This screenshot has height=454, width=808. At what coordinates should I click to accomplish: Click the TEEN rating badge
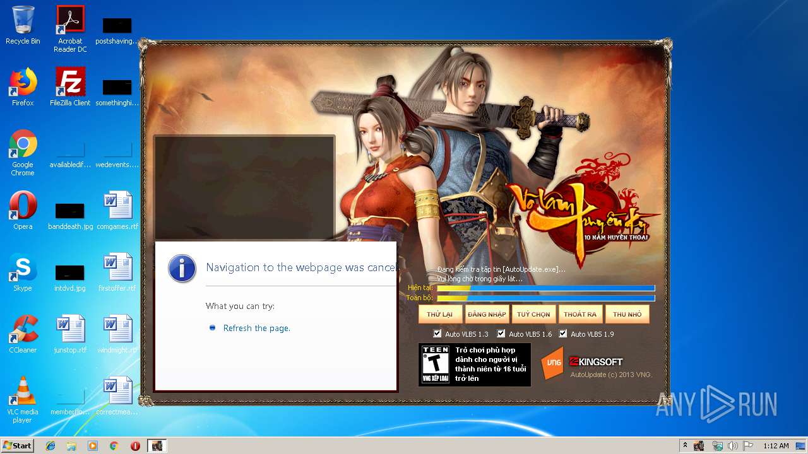click(x=436, y=364)
